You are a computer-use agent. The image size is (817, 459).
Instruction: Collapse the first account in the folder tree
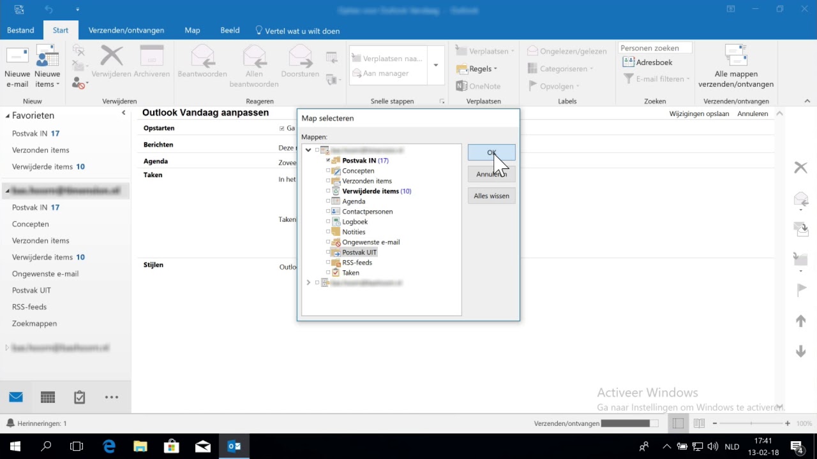point(308,150)
